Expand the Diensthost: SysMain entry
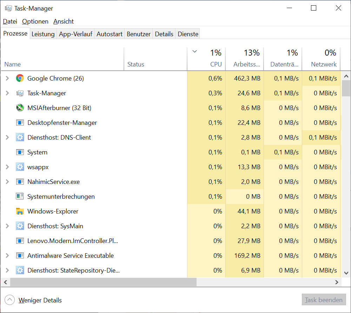351x313 pixels. (7, 226)
